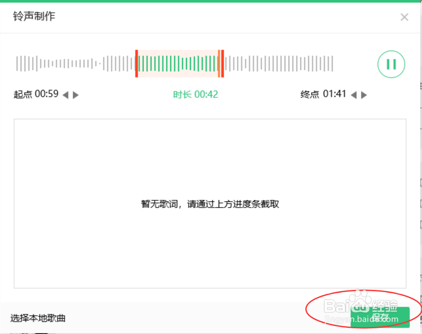Image resolution: width=422 pixels, height=334 pixels.
Task: Increase the 起点 start time with right arrow
Action: 75,95
